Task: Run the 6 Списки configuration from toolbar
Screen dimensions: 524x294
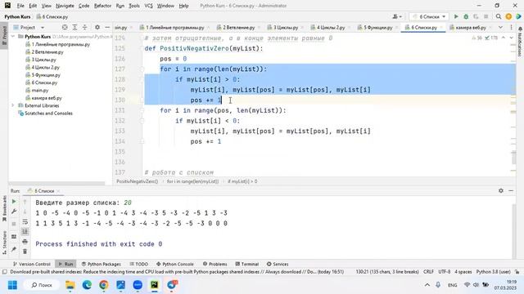Action: click(456, 16)
